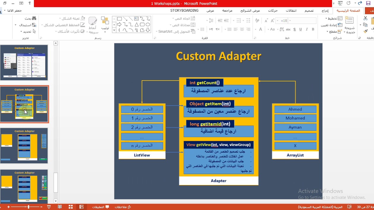Open the Section (مقطع) dropdown
The height and width of the screenshot is (210, 374).
pyautogui.click(x=335, y=32)
